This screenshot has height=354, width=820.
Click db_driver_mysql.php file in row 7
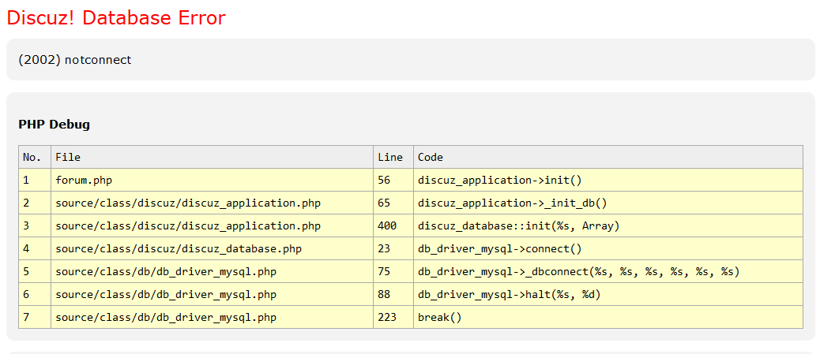[x=212, y=318]
